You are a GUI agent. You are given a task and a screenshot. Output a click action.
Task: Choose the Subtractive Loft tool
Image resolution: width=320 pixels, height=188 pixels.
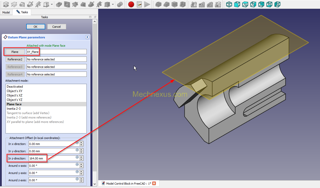83,4
